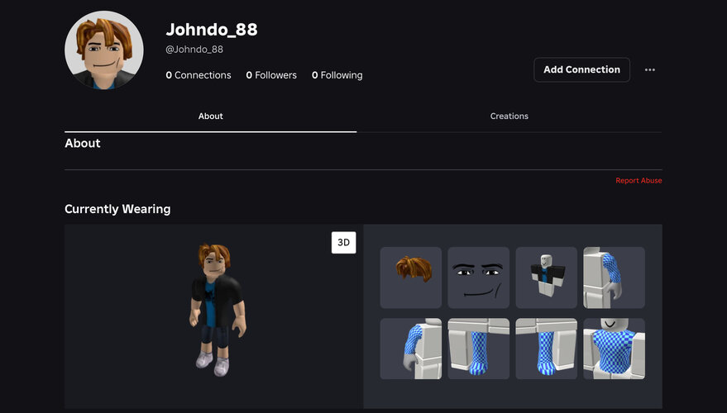The width and height of the screenshot is (727, 413).
Task: Open the three-dot more options menu
Action: click(649, 70)
